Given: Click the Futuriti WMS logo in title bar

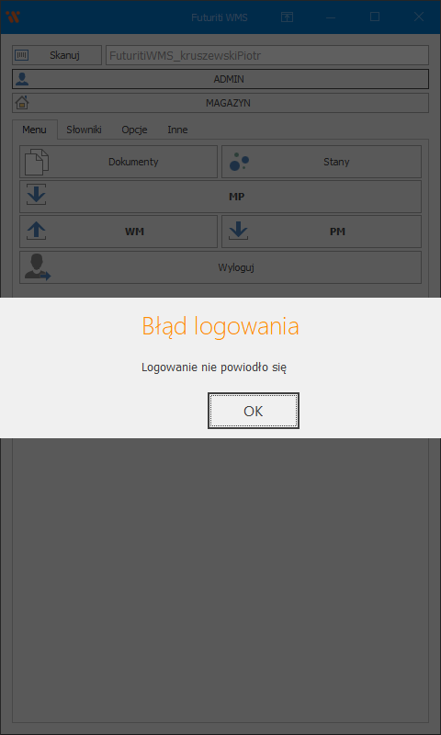Looking at the screenshot, I should click(x=13, y=17).
